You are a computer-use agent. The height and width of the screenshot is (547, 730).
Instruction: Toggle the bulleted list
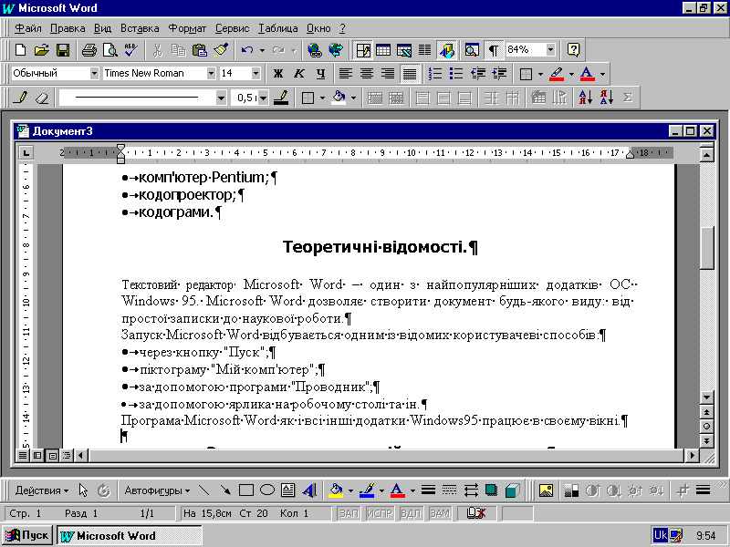click(456, 74)
